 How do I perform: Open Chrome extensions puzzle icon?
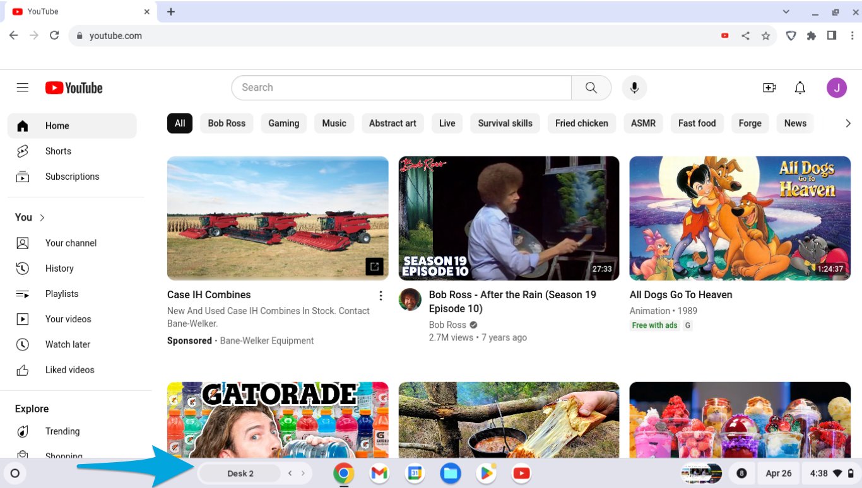pos(812,36)
